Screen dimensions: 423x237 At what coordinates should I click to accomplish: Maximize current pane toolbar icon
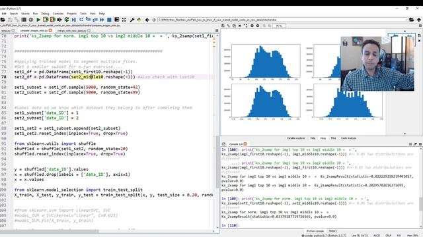point(117,20)
